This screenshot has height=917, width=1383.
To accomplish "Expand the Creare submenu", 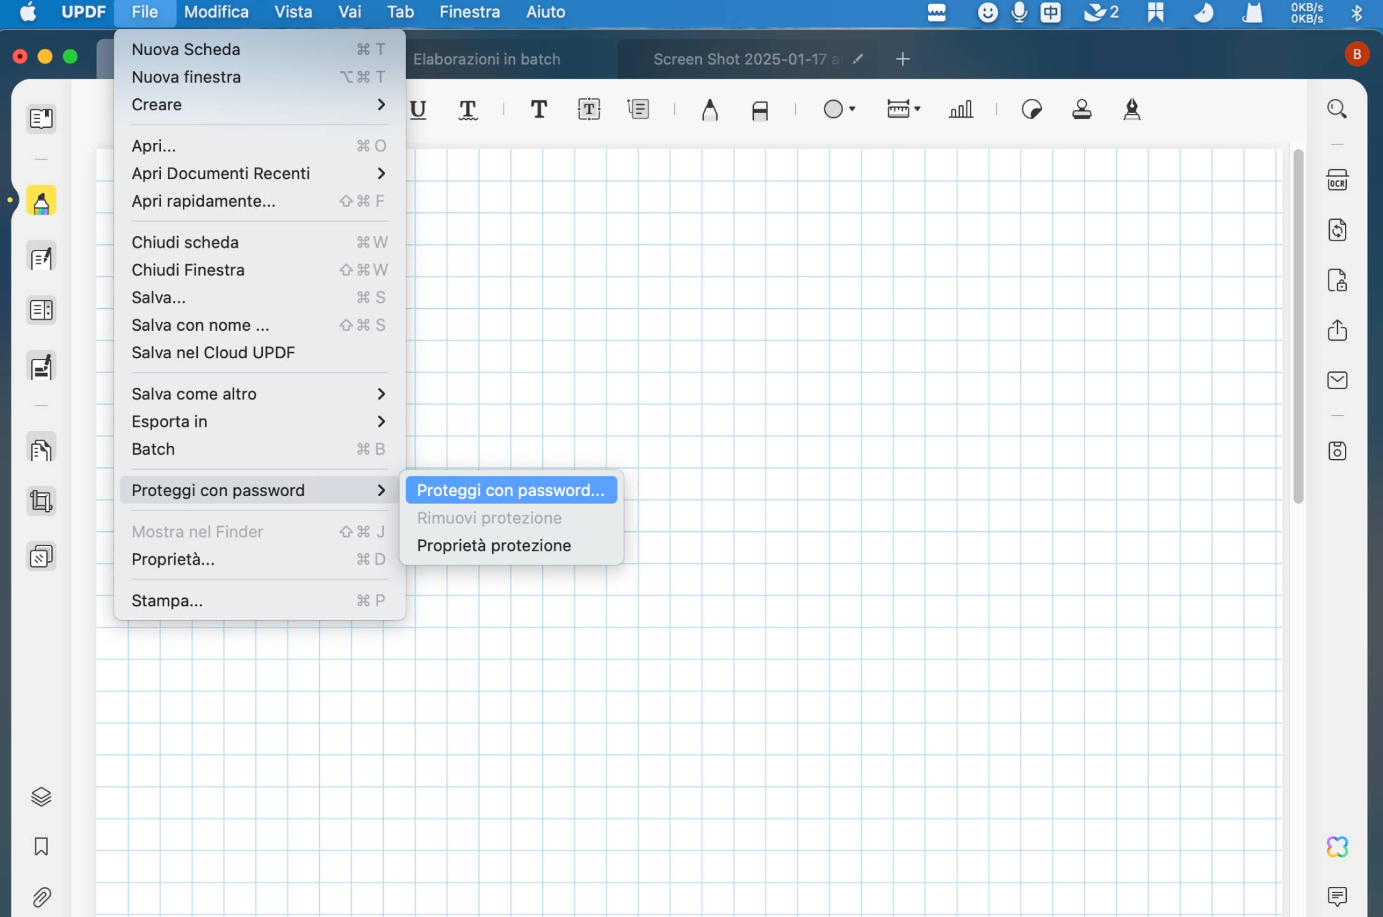I will [259, 105].
